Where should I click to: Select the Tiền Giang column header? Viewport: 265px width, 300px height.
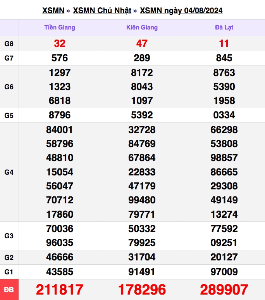click(60, 28)
